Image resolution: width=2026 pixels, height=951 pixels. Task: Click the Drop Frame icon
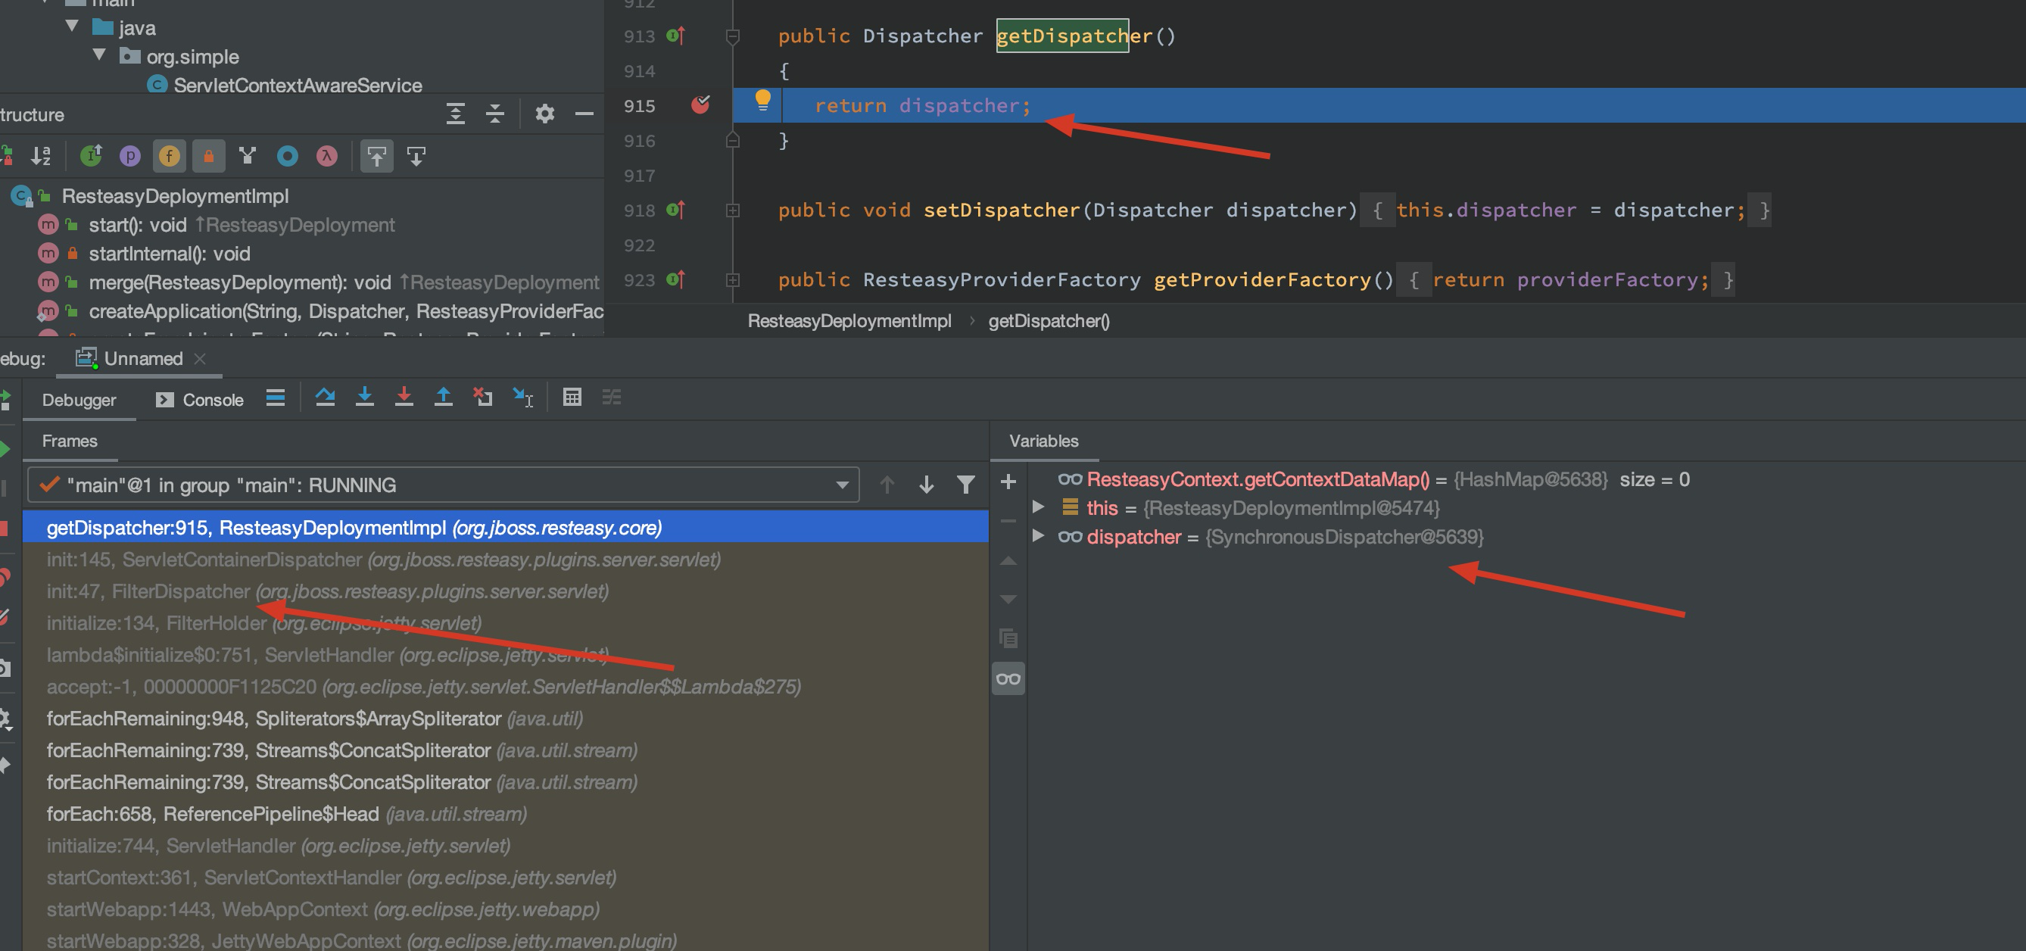482,398
